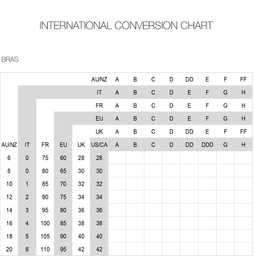
Task: Click the G cup in the FR row
Action: [x=225, y=106]
